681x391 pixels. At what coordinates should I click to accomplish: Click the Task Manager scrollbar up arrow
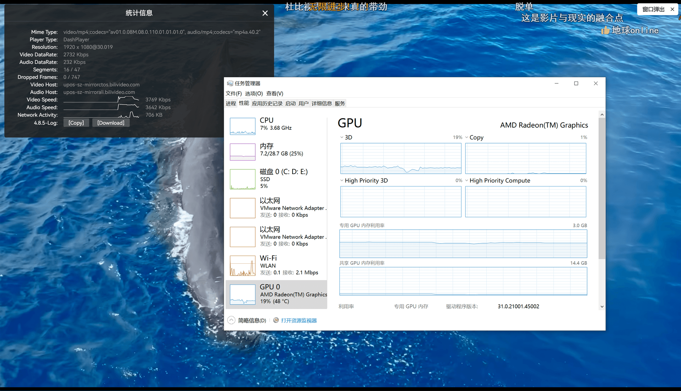[x=602, y=114]
